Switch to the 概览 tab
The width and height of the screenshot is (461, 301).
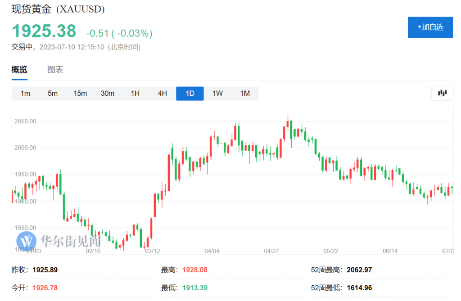(19, 70)
